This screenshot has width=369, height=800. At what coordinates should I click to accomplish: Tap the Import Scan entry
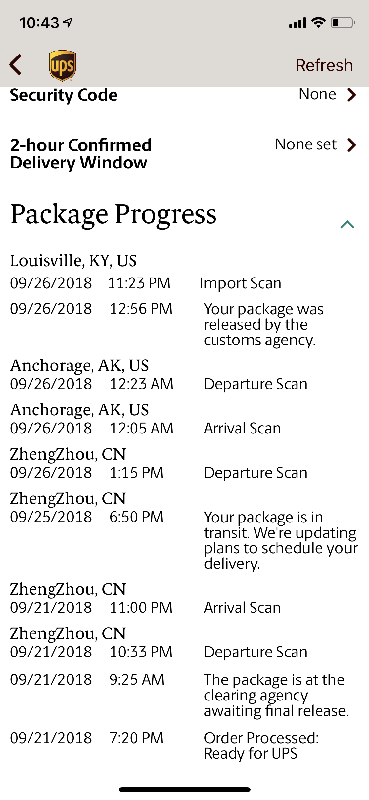(x=241, y=283)
